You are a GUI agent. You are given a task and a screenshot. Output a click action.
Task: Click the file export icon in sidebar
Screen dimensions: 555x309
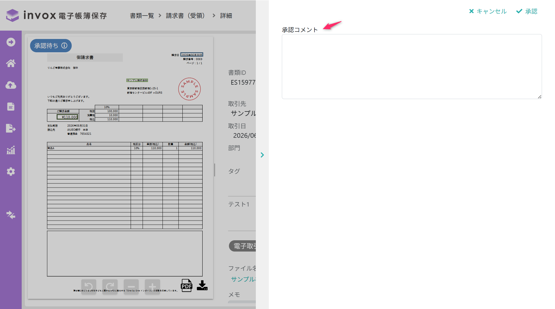11,128
